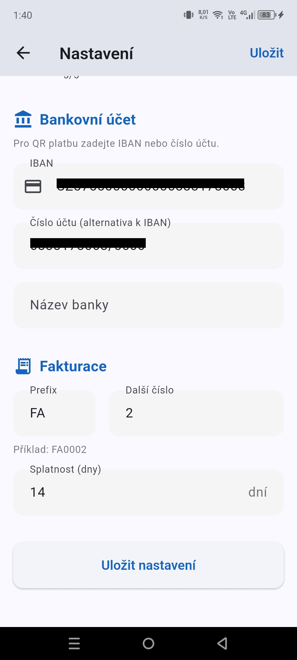Tap the back arrow icon
Image resolution: width=297 pixels, height=660 pixels.
click(23, 53)
